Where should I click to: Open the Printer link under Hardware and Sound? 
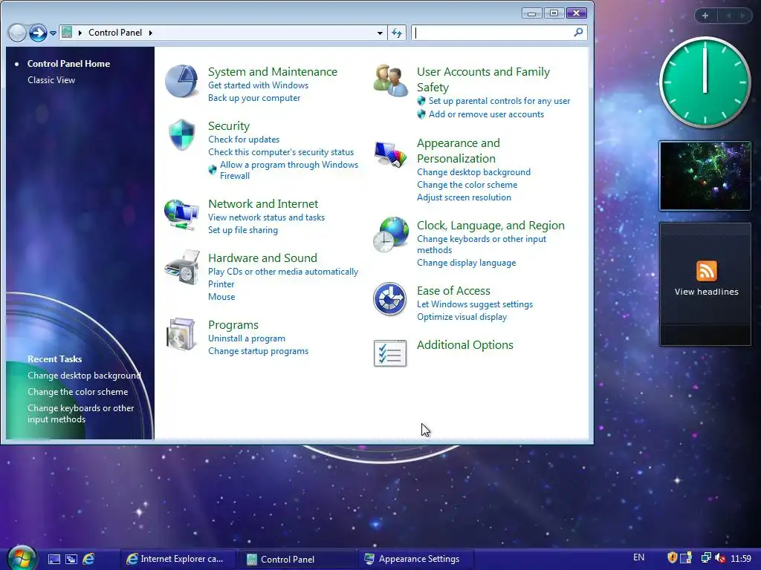point(221,284)
